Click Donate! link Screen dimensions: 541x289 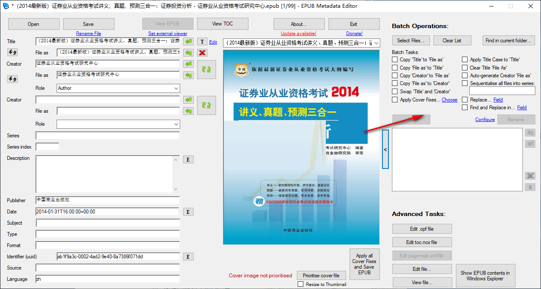pyautogui.click(x=354, y=33)
